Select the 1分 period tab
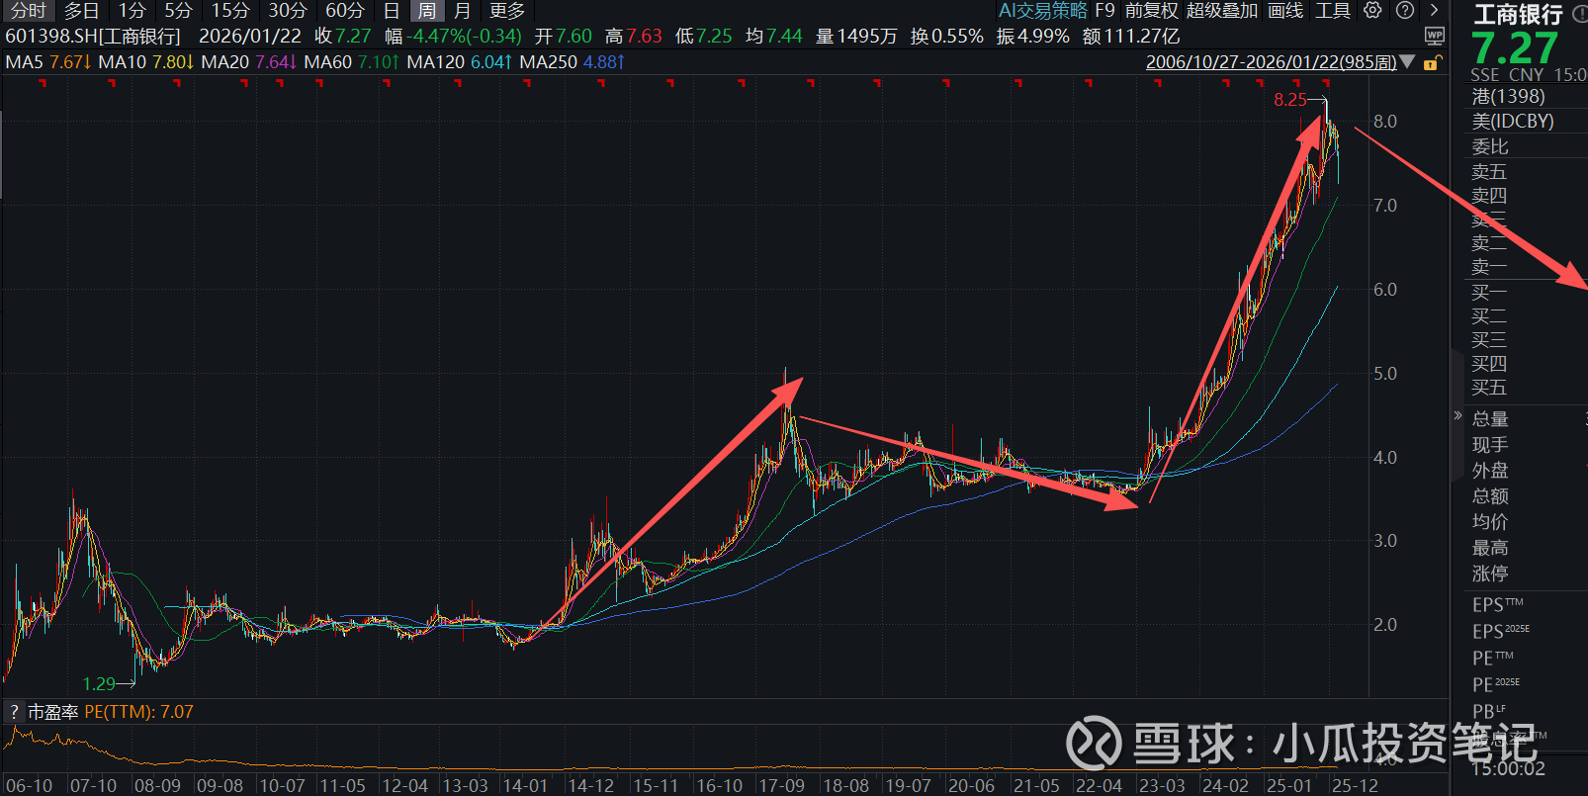 [132, 11]
